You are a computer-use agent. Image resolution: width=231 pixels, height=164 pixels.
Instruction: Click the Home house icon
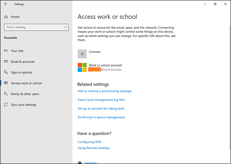pos(6,17)
